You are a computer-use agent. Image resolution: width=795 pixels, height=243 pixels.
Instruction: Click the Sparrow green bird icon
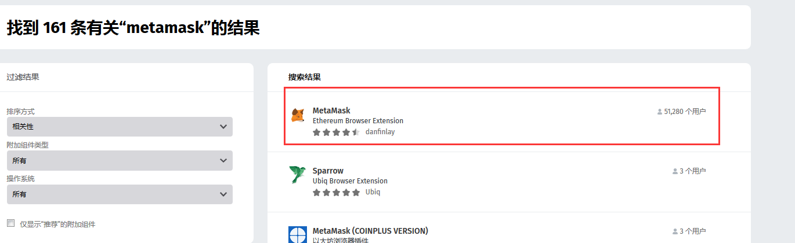click(298, 175)
